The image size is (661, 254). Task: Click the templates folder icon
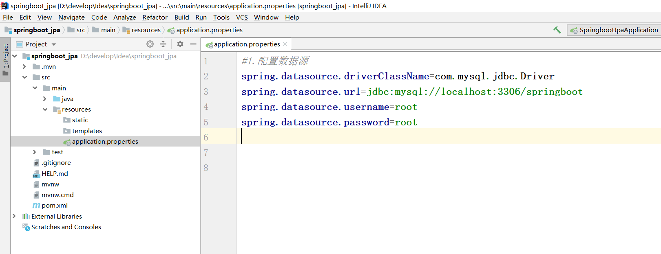pos(67,131)
